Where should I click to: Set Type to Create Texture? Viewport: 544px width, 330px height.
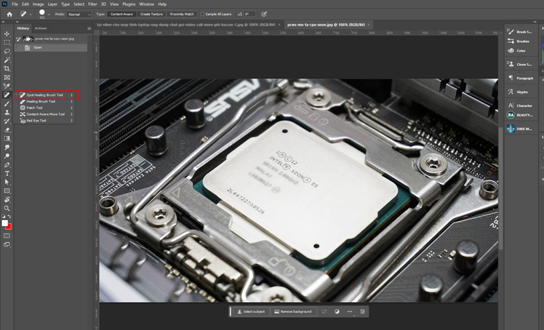coord(152,14)
